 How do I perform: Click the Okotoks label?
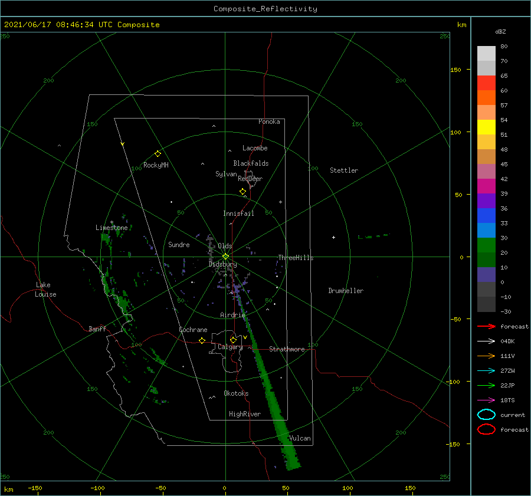coord(236,393)
